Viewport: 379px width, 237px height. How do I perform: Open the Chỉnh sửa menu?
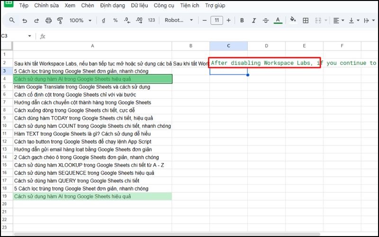[x=46, y=5]
